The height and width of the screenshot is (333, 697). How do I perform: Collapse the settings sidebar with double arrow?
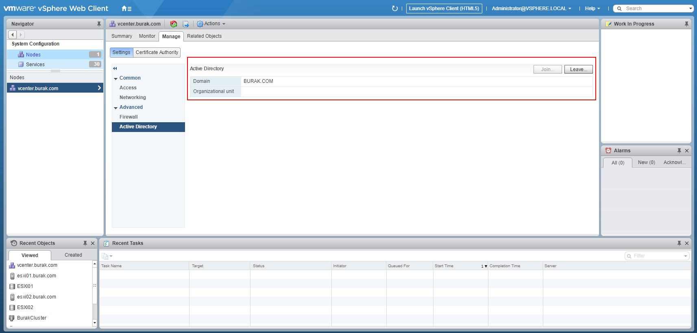point(115,68)
